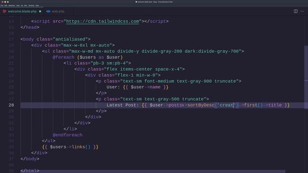Click the closing </head> tag
Screen dimensions: 308x173
coord(30,27)
